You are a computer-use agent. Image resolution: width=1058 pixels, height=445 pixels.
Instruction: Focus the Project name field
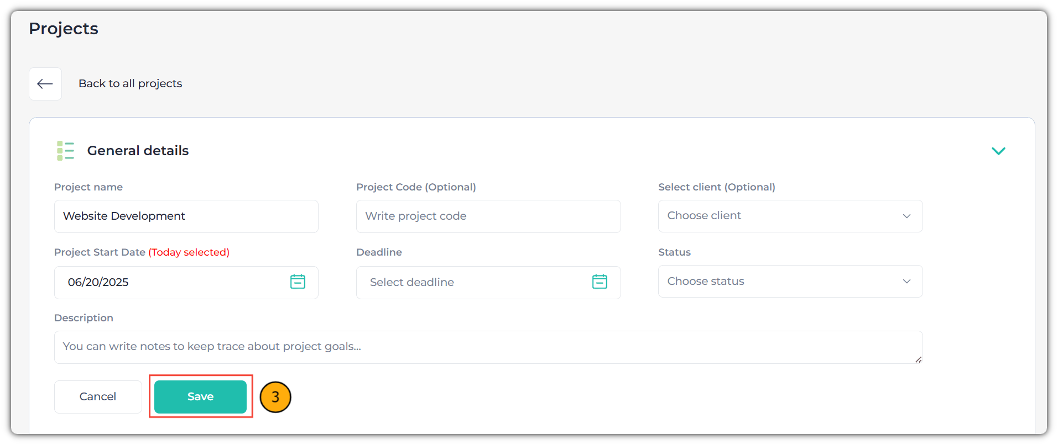tap(186, 216)
